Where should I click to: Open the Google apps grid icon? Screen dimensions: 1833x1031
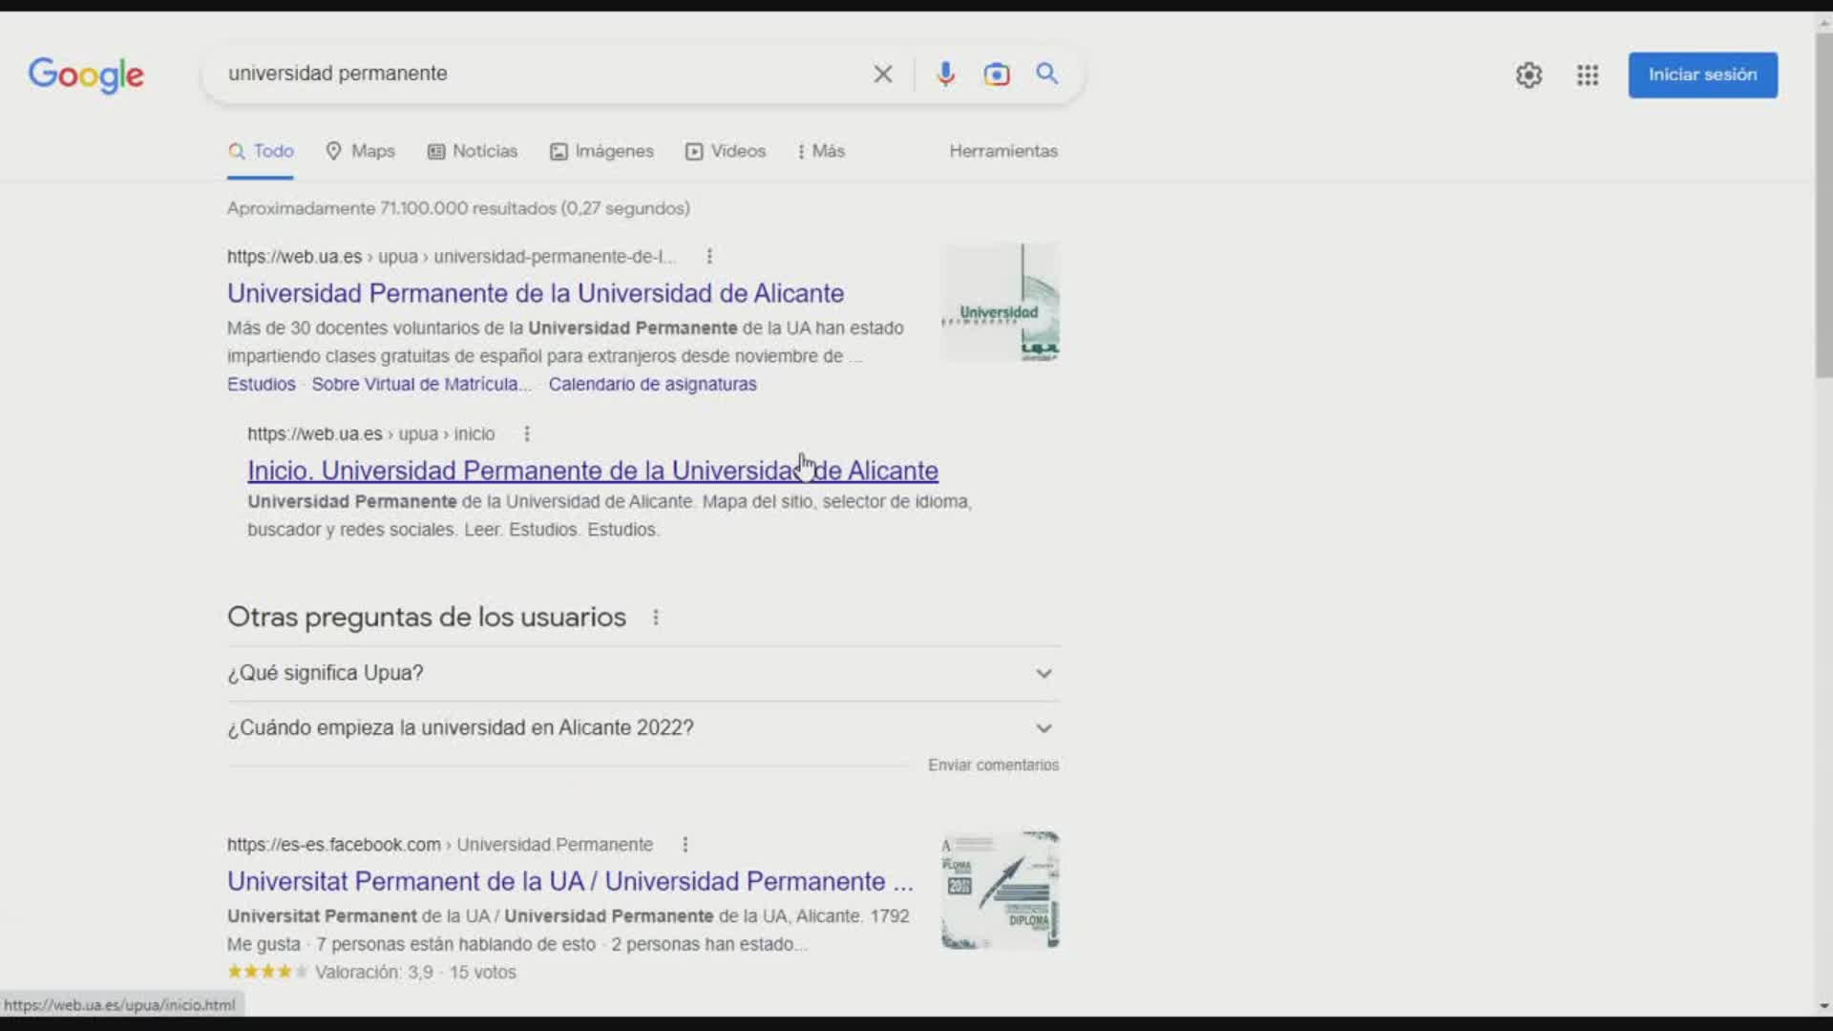1588,75
